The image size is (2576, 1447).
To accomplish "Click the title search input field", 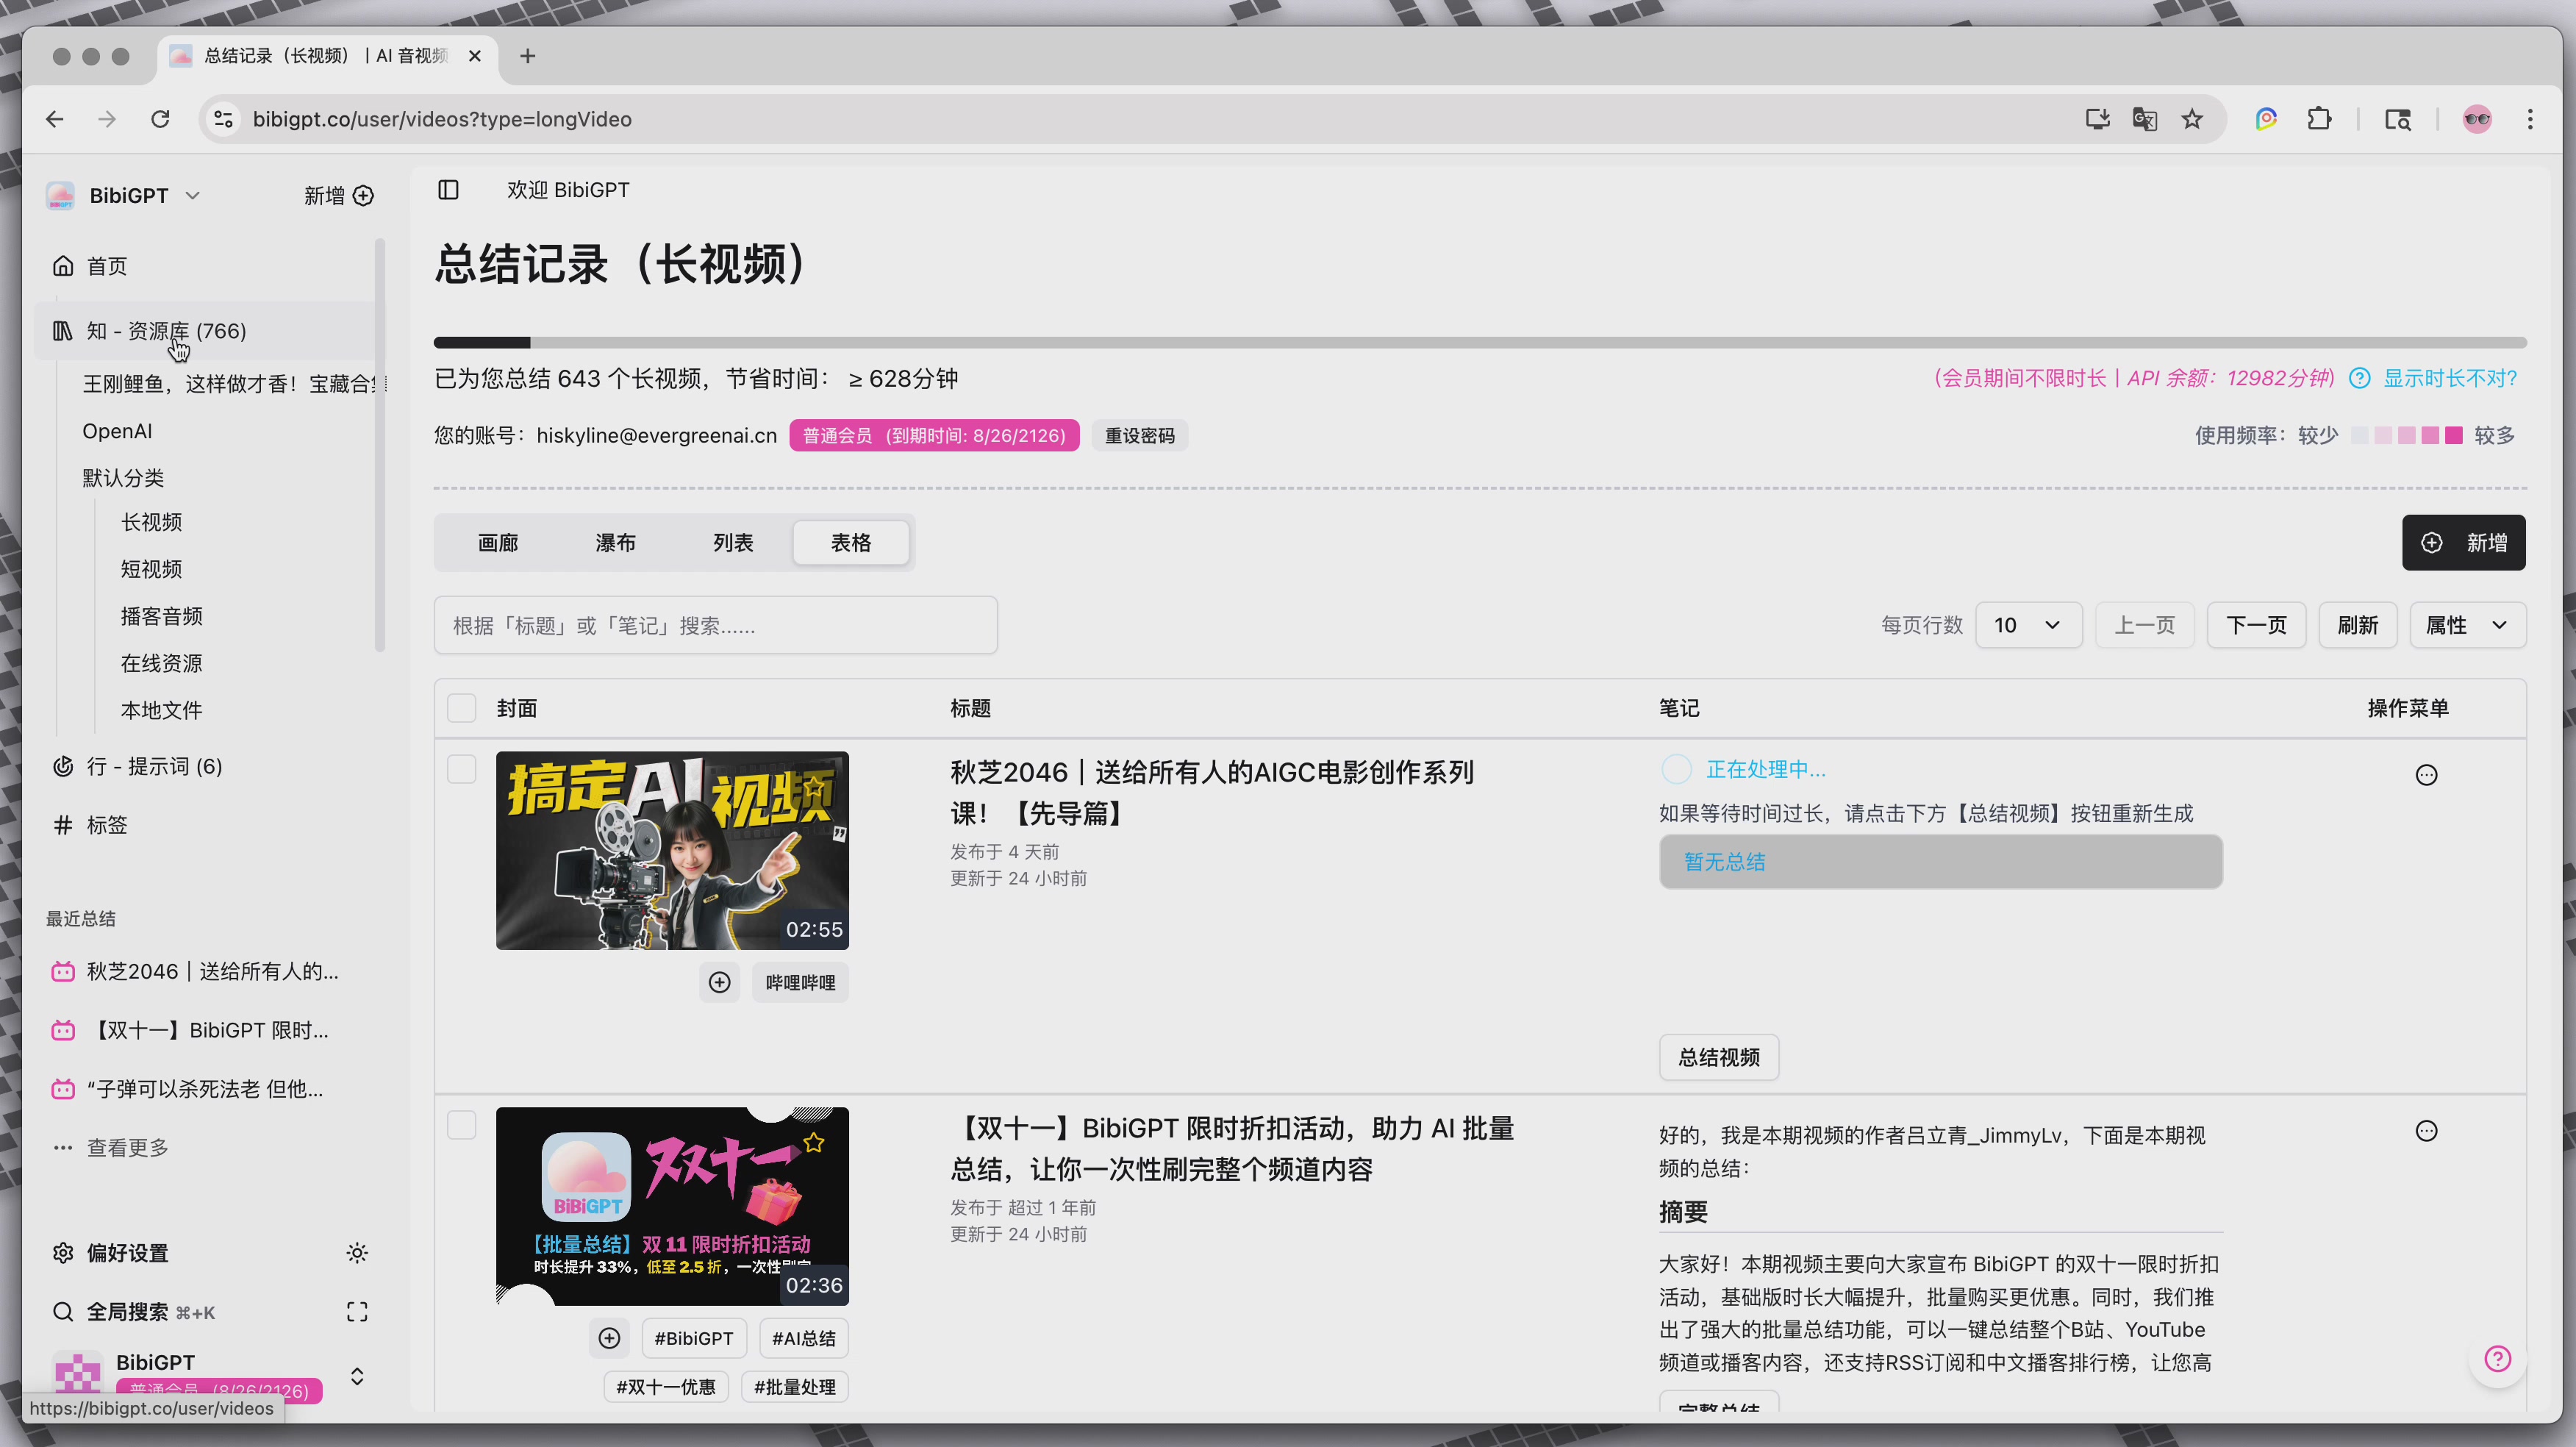I will (x=714, y=624).
